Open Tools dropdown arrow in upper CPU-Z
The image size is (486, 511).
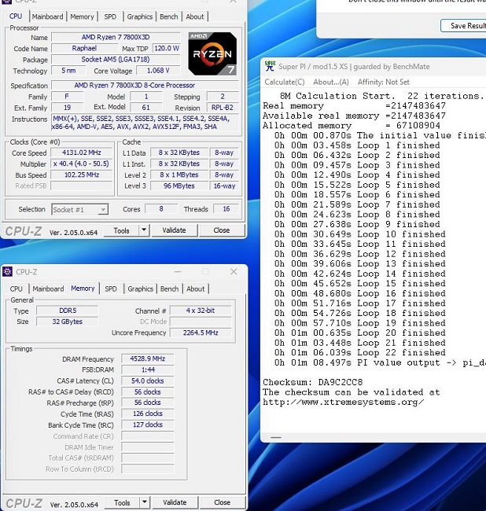pos(144,230)
